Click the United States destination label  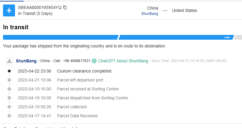click(184, 10)
